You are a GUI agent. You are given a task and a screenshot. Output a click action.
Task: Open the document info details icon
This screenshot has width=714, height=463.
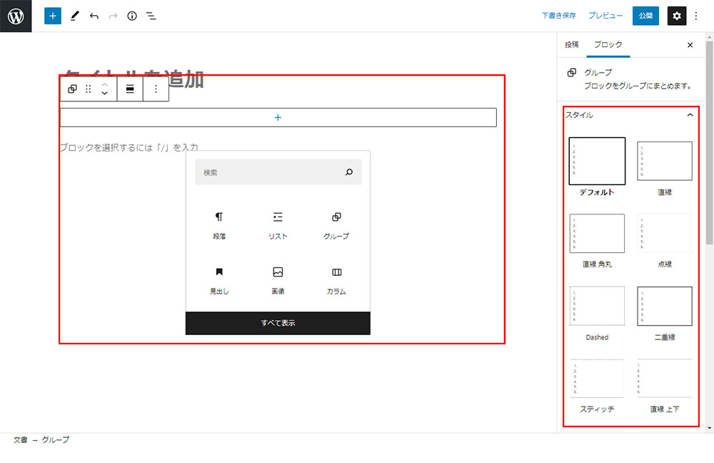point(132,16)
